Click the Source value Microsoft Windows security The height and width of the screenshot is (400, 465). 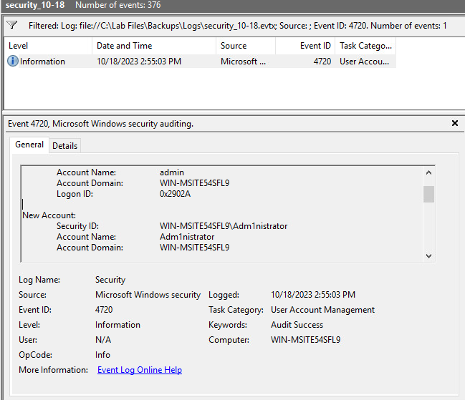click(148, 295)
